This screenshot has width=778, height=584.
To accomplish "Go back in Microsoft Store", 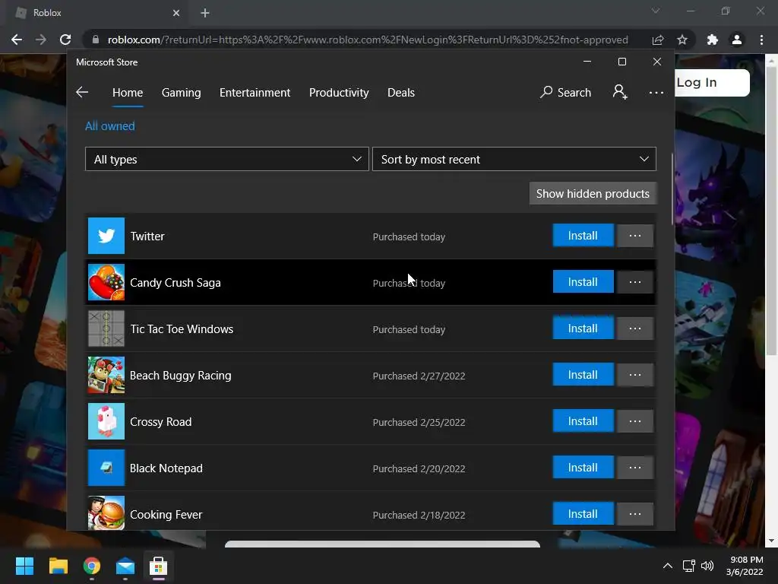I will [x=82, y=92].
